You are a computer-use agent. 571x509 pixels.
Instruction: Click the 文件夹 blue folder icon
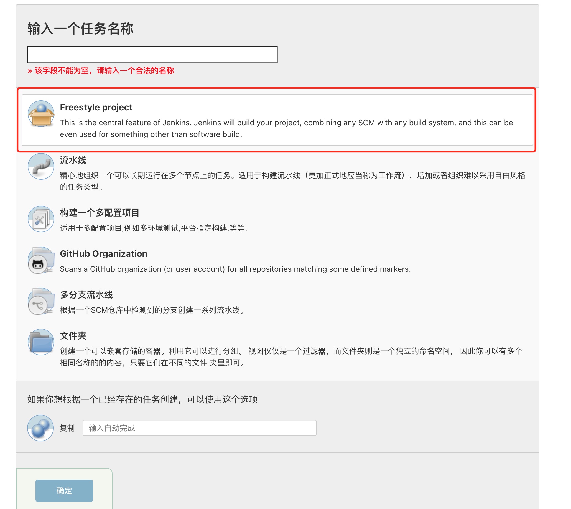click(x=41, y=342)
